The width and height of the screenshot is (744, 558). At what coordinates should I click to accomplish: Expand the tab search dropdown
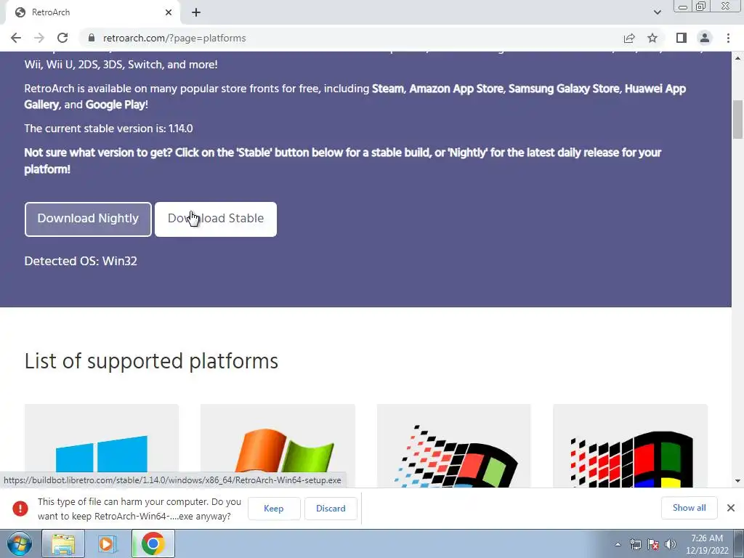tap(657, 12)
